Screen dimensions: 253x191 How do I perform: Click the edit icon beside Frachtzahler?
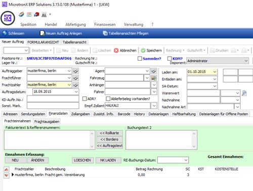(76, 85)
